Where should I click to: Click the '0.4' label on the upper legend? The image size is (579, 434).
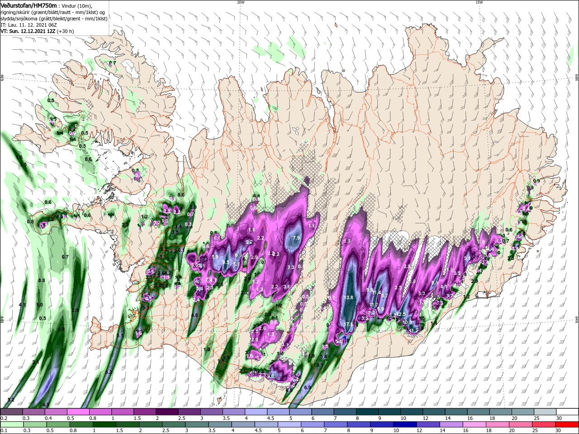48,418
